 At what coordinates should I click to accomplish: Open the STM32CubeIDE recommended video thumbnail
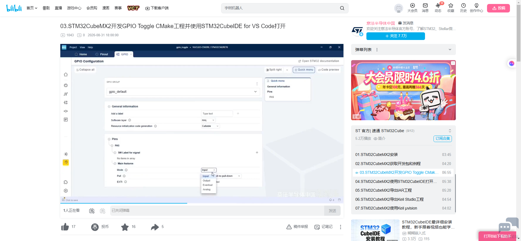pos(375,230)
